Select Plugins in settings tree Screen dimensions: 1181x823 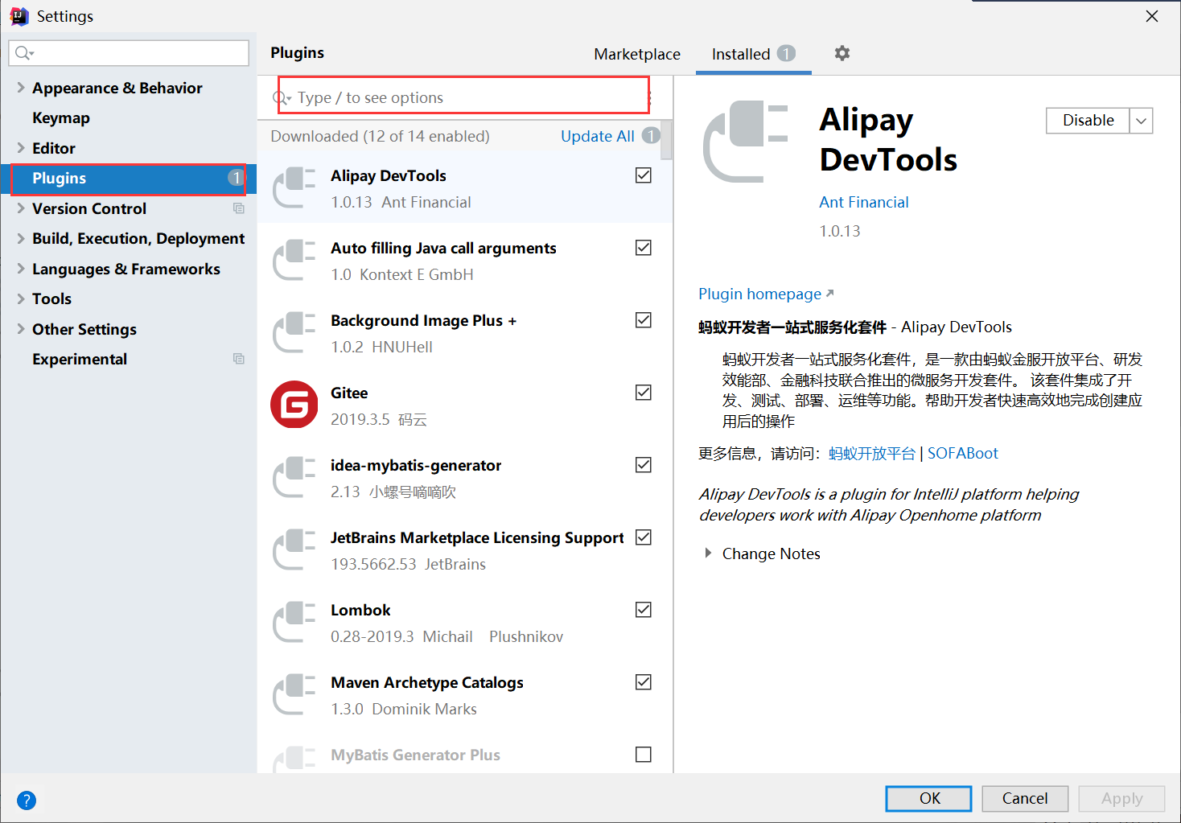[x=129, y=179]
